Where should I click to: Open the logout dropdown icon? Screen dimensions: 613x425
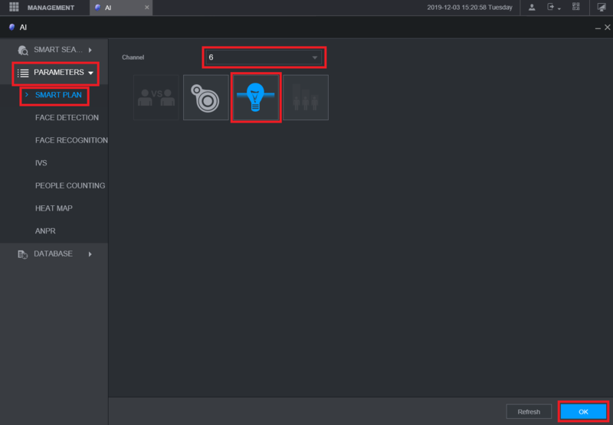(x=553, y=7)
